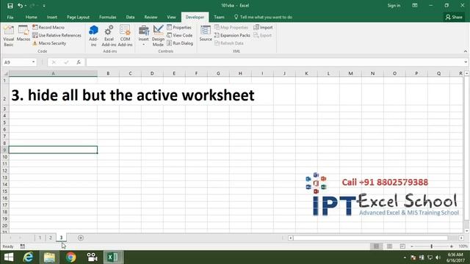Viewport: 470px width, 264px height.
Task: Click View Code in Controls group
Action: pyautogui.click(x=179, y=35)
